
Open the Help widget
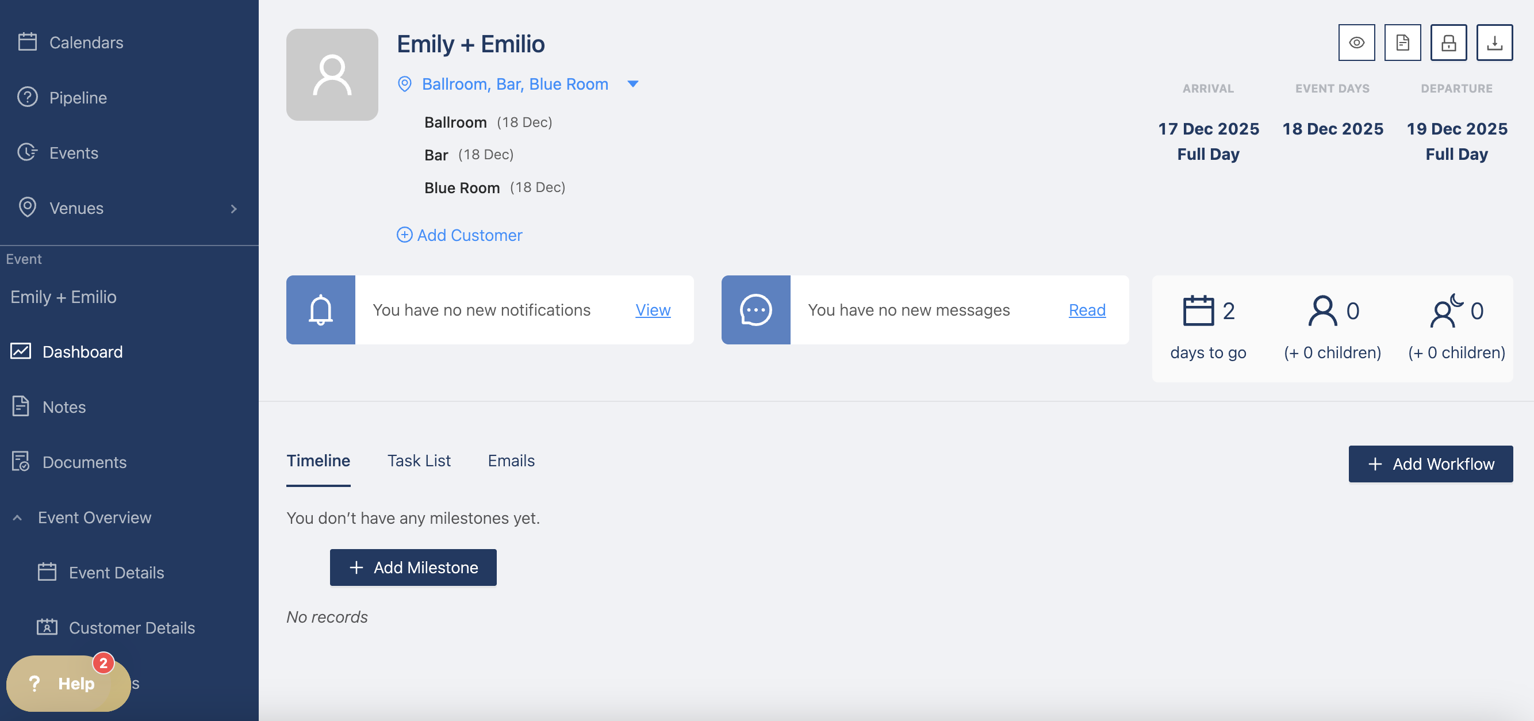coord(67,683)
